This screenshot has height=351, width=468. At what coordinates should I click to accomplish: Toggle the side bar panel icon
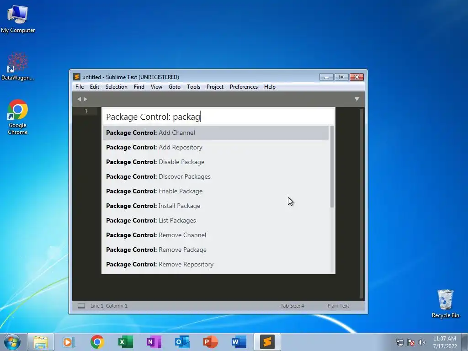tap(81, 306)
